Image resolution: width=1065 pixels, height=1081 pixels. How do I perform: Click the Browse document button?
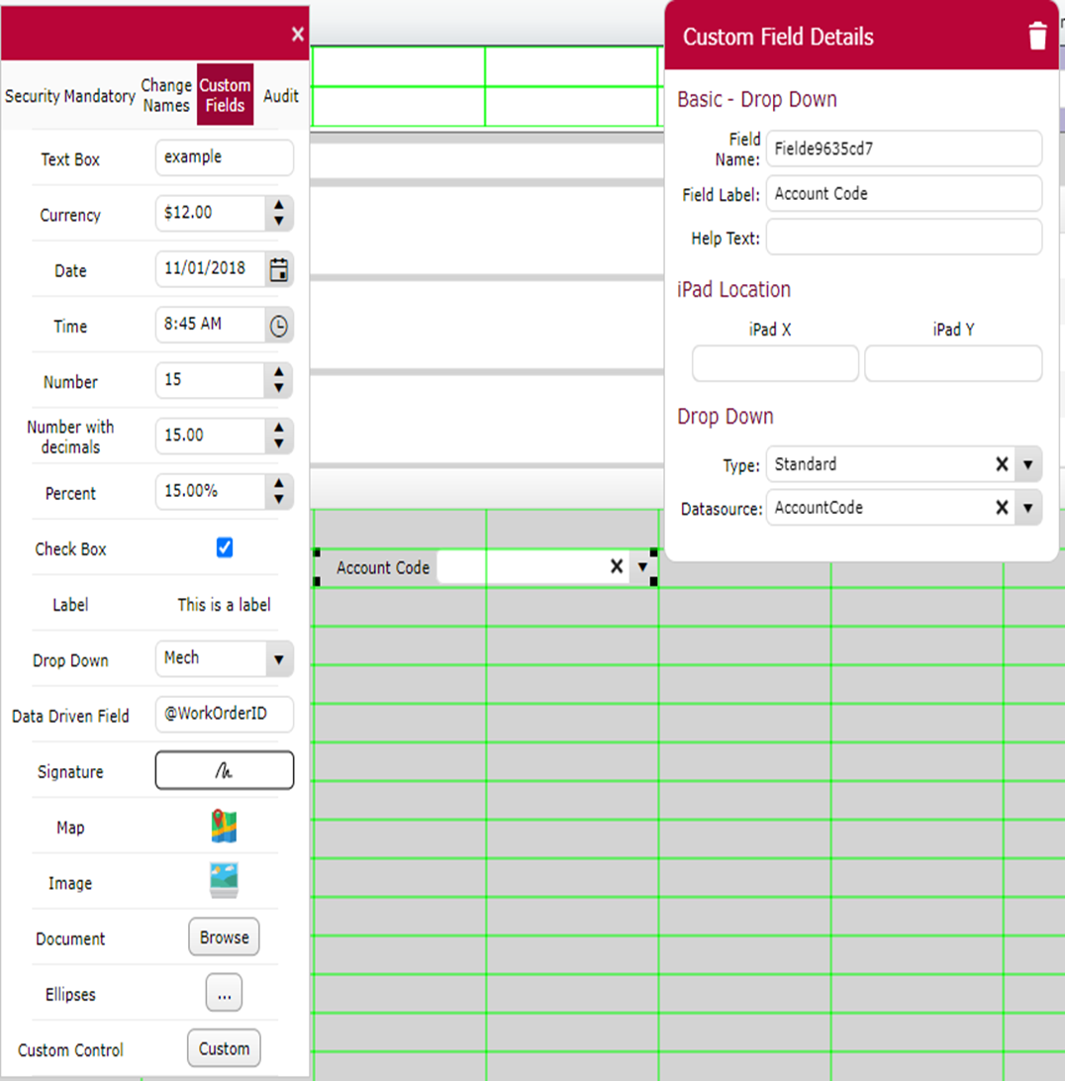224,937
